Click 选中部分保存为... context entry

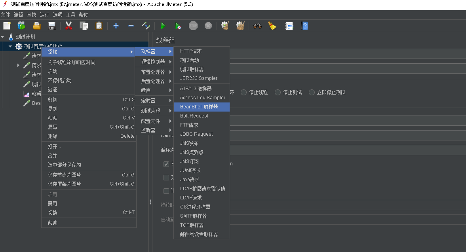[89, 165]
